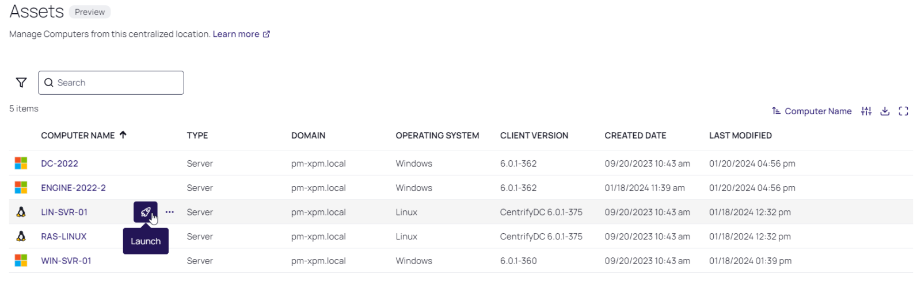921x286 pixels.
Task: Click the filter funnel icon
Action: click(x=21, y=83)
